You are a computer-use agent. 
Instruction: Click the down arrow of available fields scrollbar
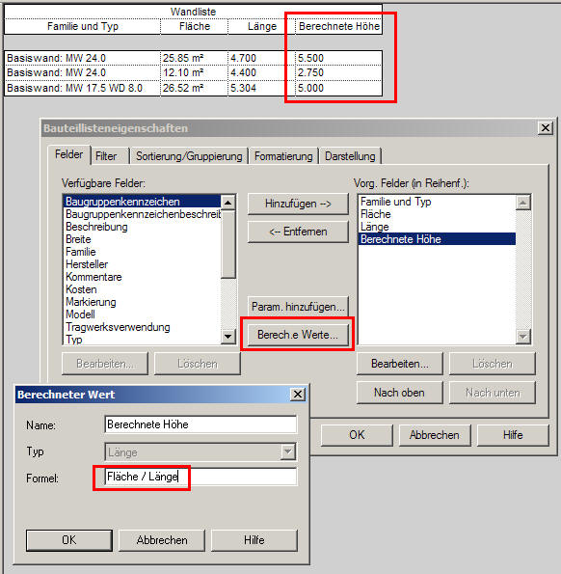228,337
